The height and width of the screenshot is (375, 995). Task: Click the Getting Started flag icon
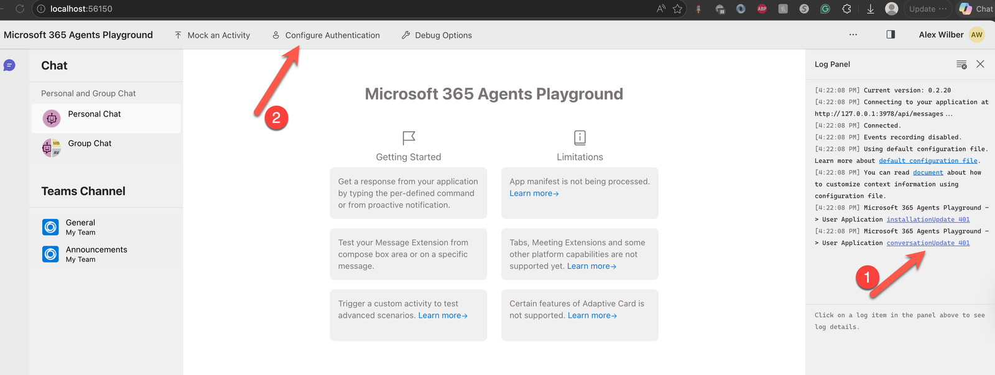click(409, 137)
